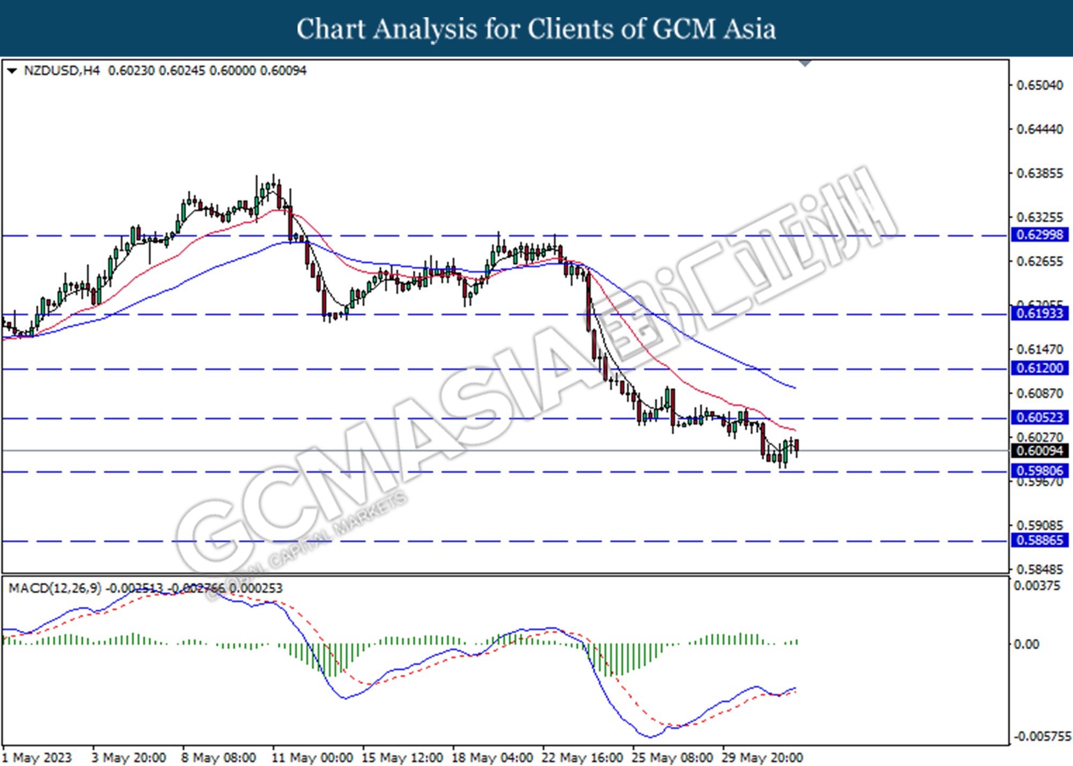This screenshot has height=766, width=1073.
Task: Click the 0.61470 price axis value
Action: [1040, 349]
